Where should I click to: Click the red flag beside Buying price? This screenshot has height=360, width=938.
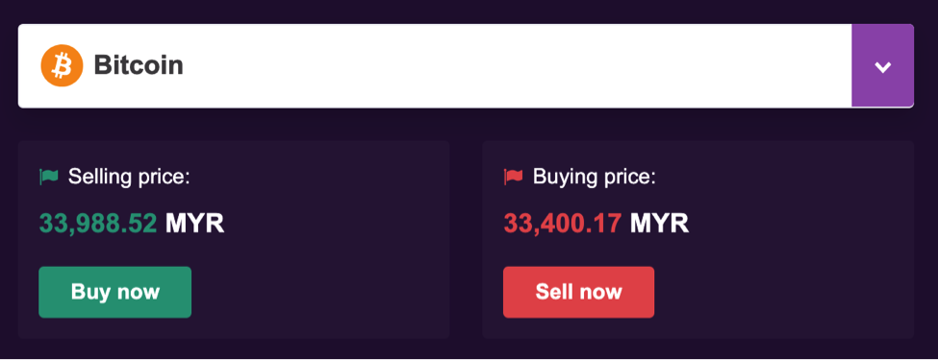tap(514, 177)
